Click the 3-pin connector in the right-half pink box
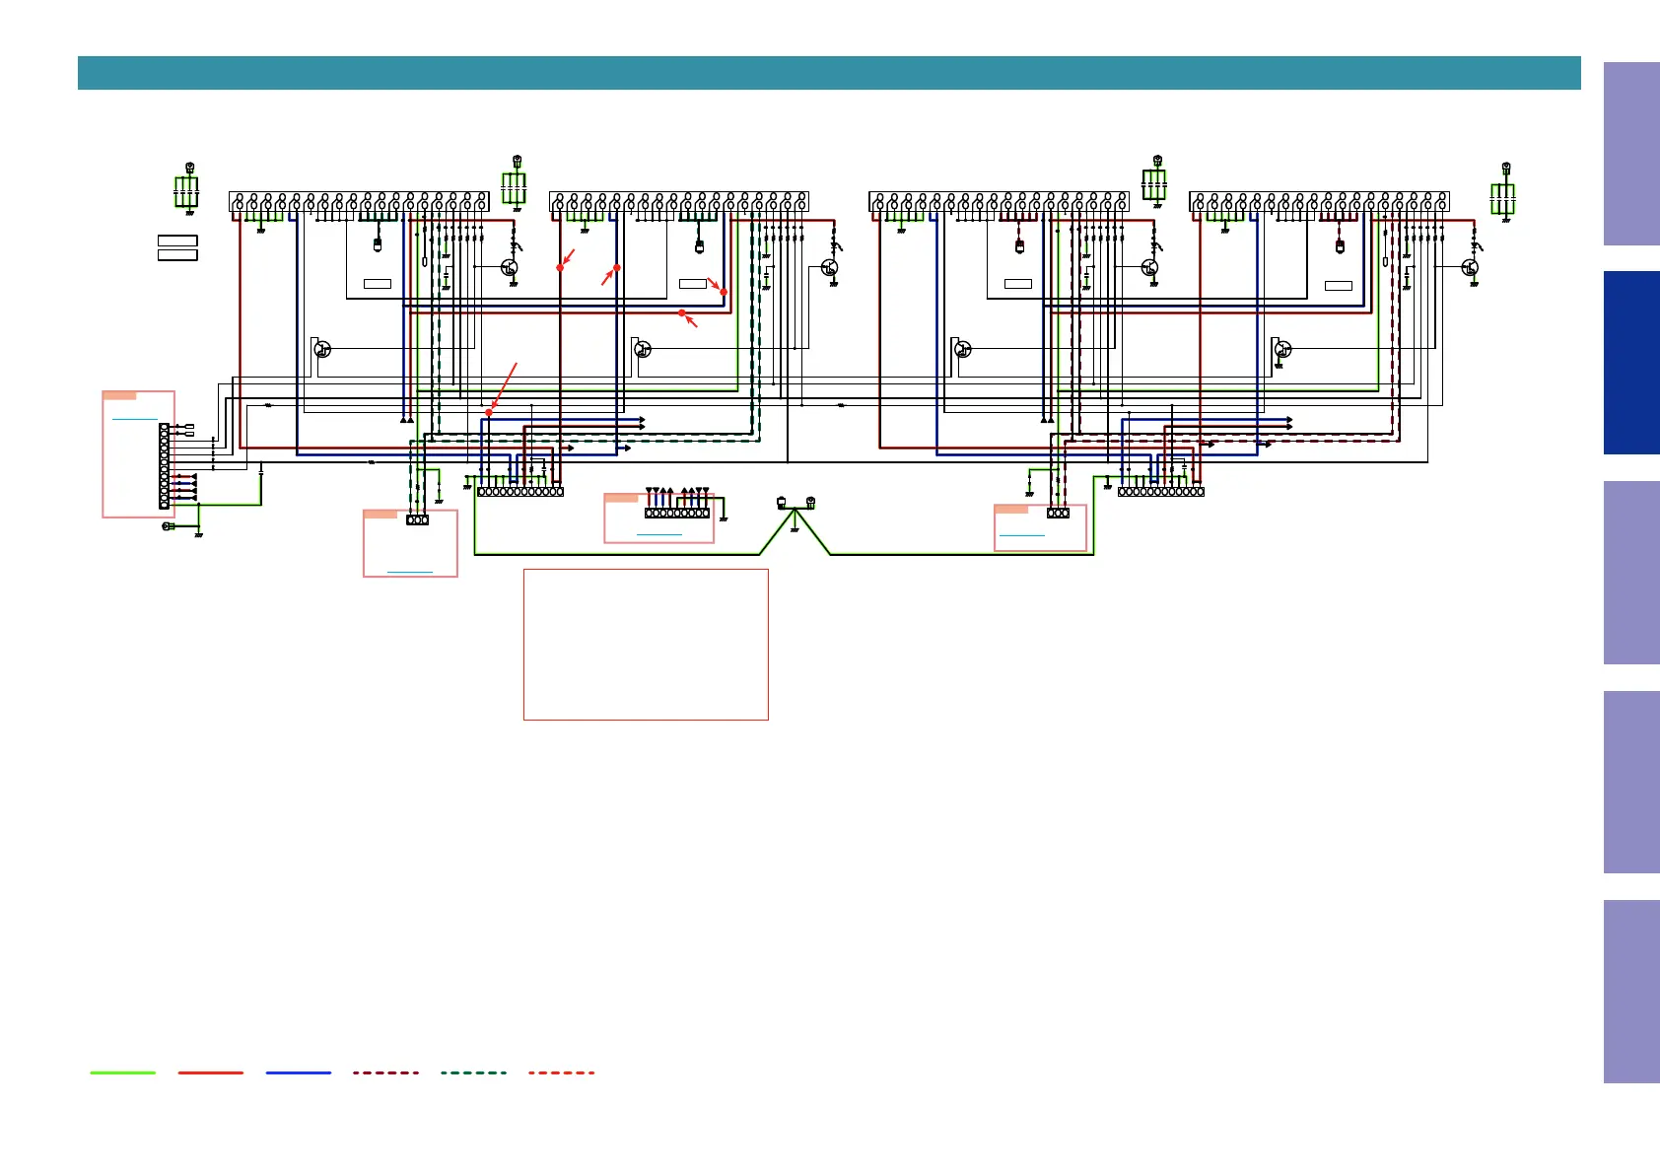Image resolution: width=1660 pixels, height=1174 pixels. click(x=1058, y=513)
